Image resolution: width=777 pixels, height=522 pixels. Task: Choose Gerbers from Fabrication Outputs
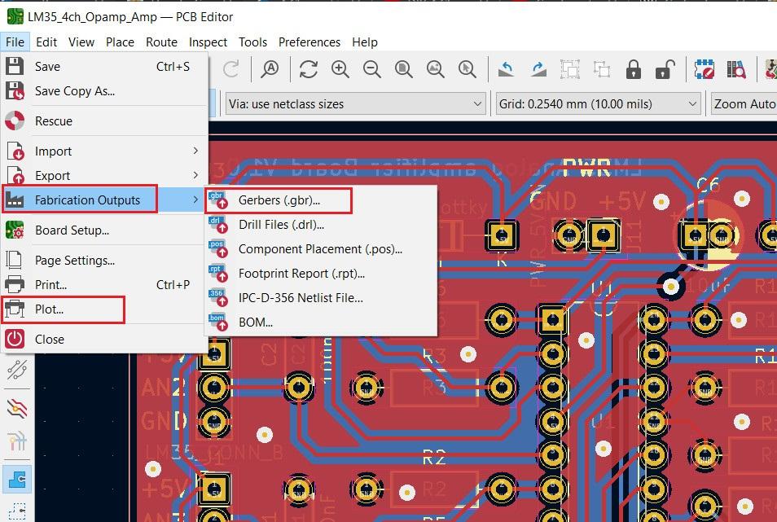[x=281, y=200]
